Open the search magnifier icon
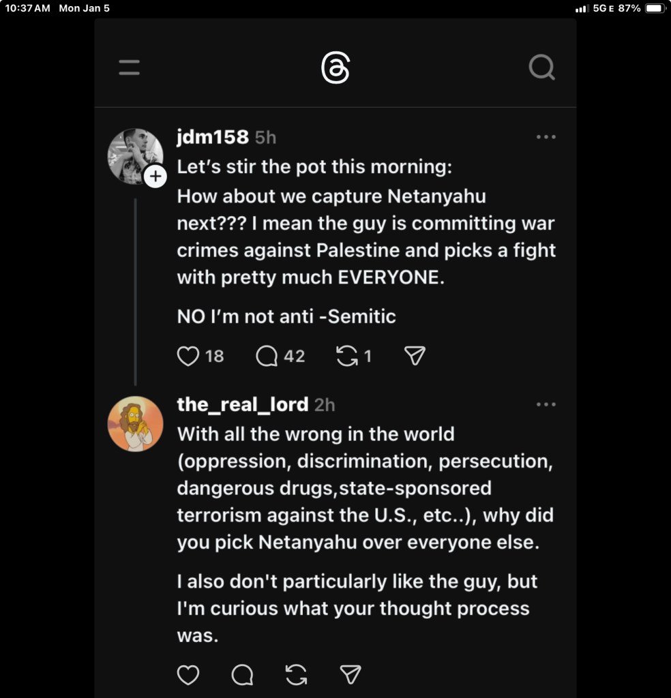Viewport: 671px width, 698px height. (x=541, y=67)
